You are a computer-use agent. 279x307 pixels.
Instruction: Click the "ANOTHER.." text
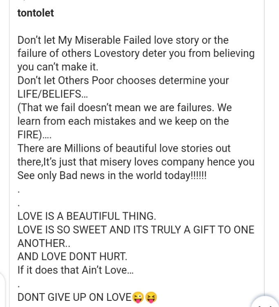point(44,243)
